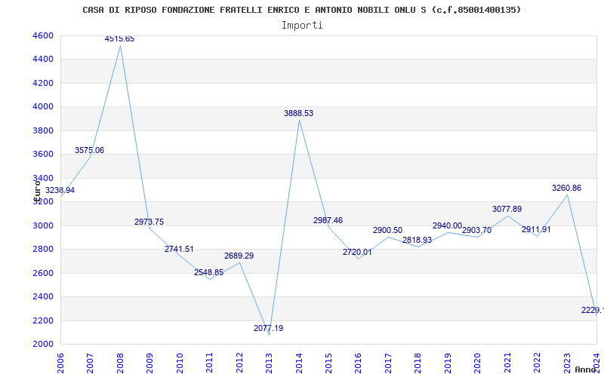The width and height of the screenshot is (604, 377).
Task: Select the 2900.50 data label
Action: point(387,231)
